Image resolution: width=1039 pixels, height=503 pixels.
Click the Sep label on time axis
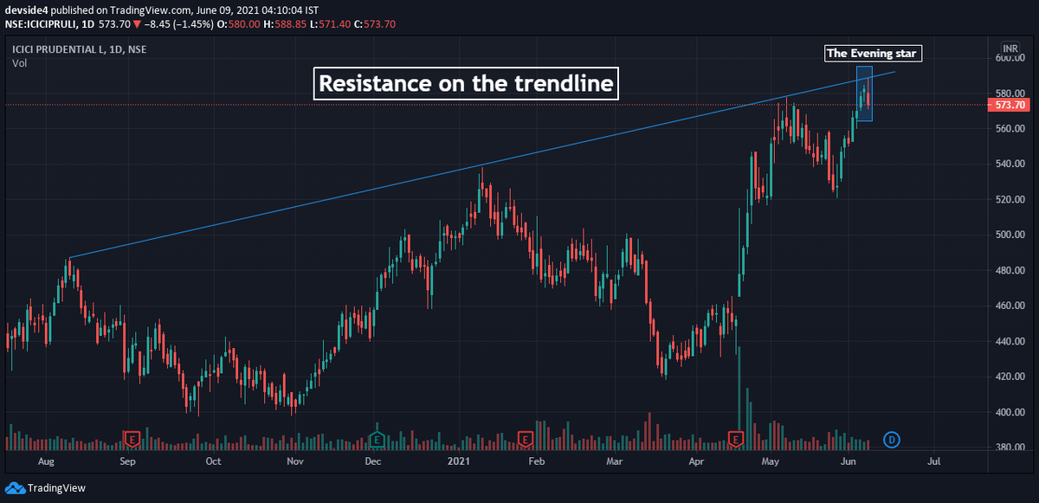tap(128, 462)
